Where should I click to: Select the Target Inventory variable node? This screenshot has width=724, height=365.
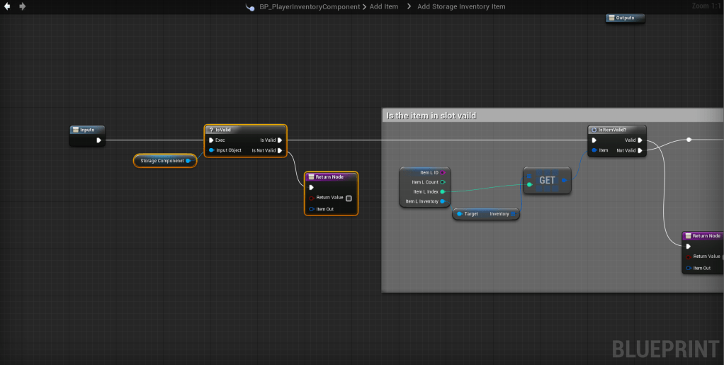(486, 213)
